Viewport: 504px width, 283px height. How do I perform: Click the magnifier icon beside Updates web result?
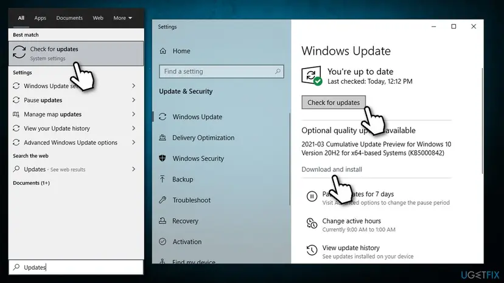tap(16, 169)
